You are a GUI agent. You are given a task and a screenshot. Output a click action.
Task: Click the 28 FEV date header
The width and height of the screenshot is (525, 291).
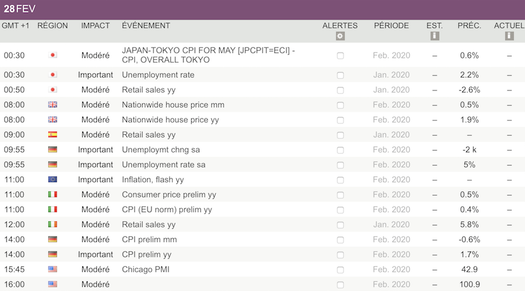[x=19, y=9]
